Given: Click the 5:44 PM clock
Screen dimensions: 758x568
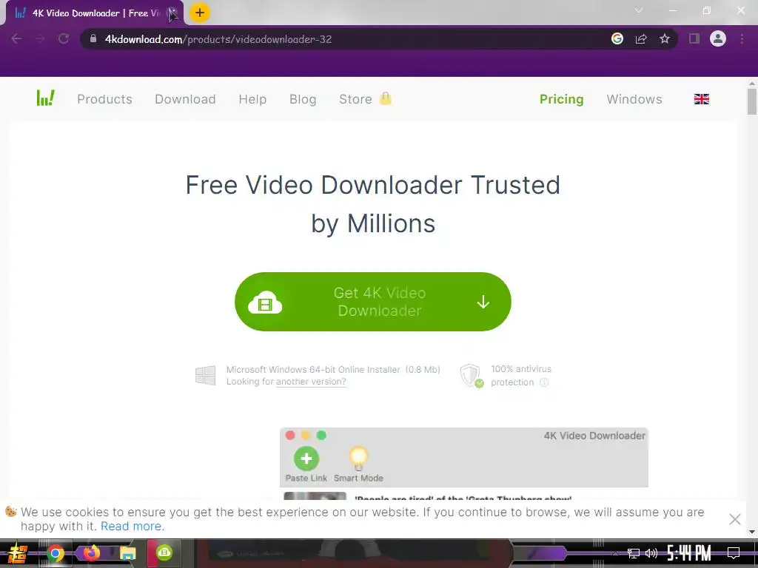Looking at the screenshot, I should [689, 552].
